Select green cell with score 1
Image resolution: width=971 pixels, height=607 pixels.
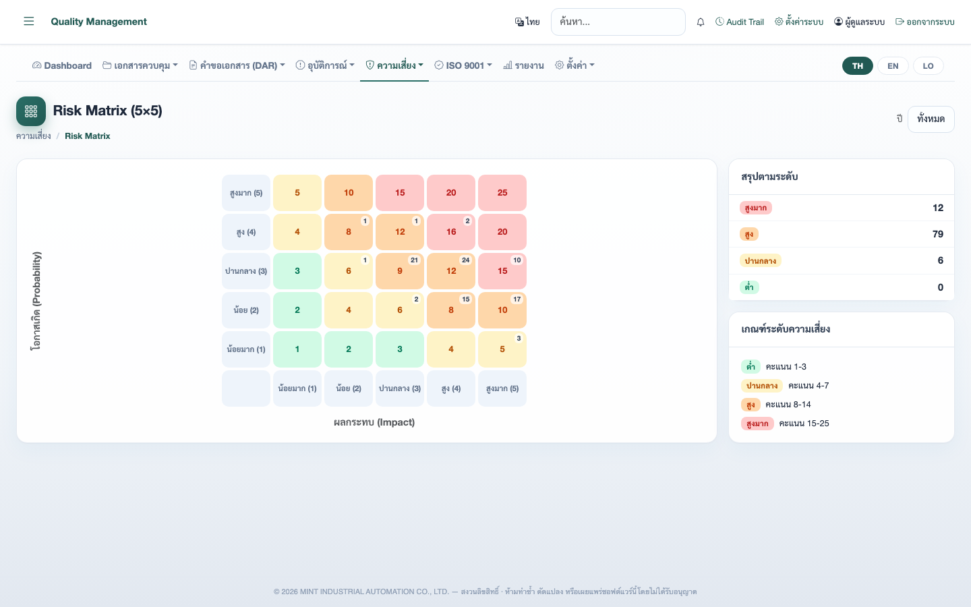point(297,349)
